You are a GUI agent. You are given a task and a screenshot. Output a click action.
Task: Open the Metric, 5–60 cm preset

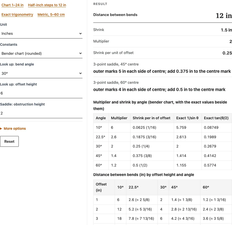pos(51,14)
